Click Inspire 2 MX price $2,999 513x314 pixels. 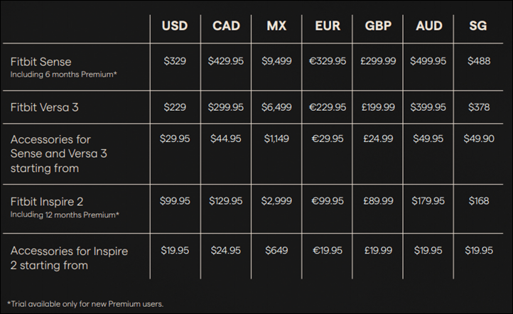[x=276, y=201]
